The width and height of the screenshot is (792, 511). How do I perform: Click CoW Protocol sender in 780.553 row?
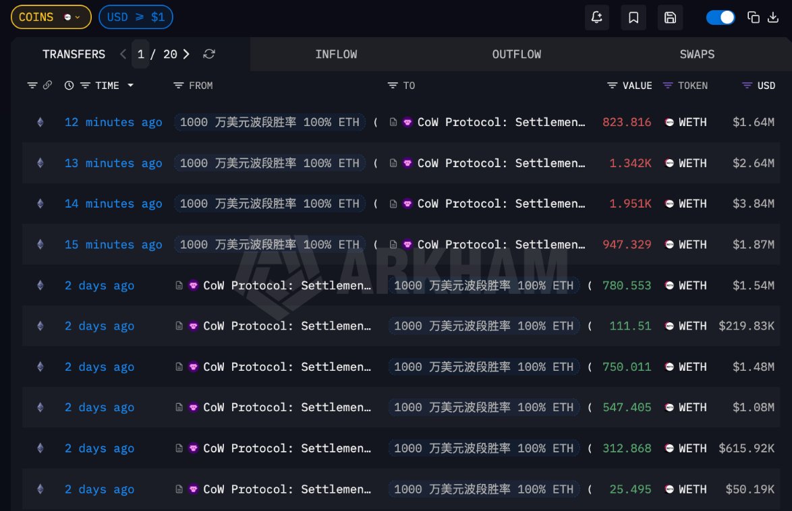287,285
